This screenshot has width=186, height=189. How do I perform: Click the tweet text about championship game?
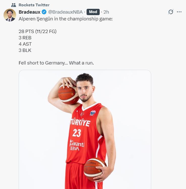66,19
